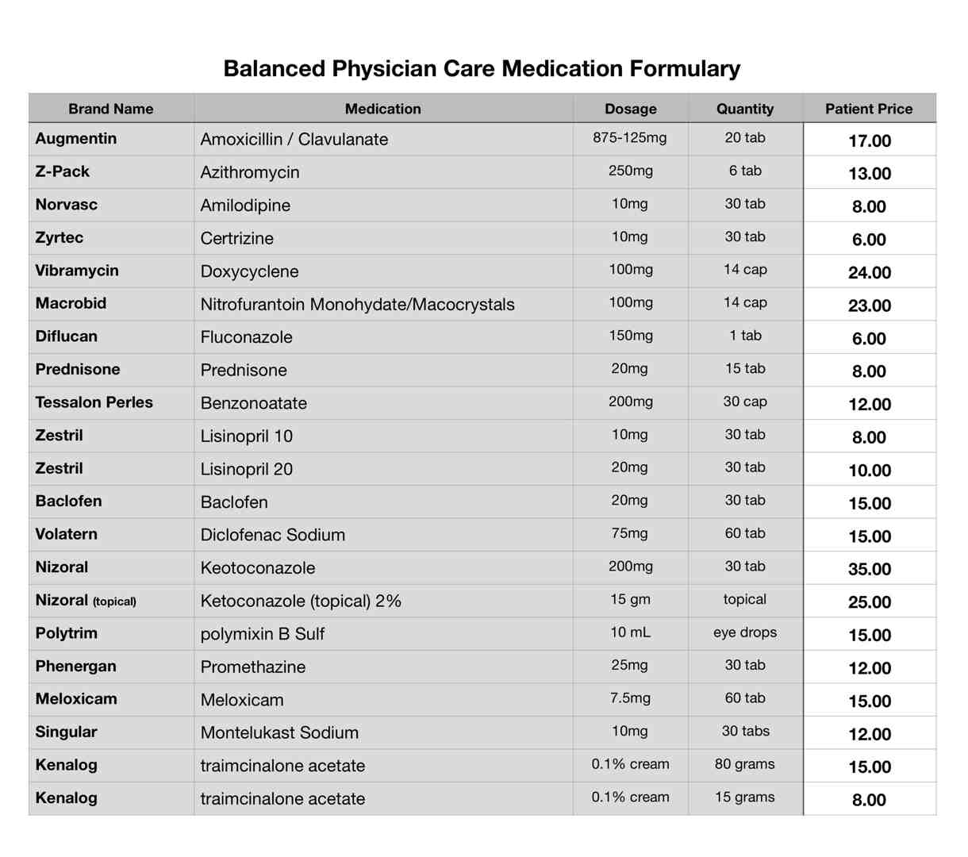The height and width of the screenshot is (857, 968).
Task: Click the Doxycyclene medication cell
Action: click(x=383, y=271)
